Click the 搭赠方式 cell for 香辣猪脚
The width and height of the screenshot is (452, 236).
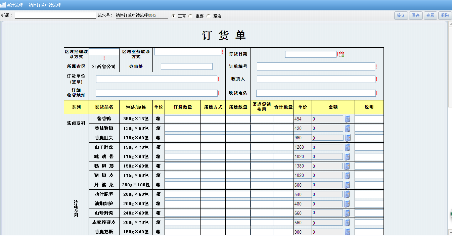[x=213, y=128]
